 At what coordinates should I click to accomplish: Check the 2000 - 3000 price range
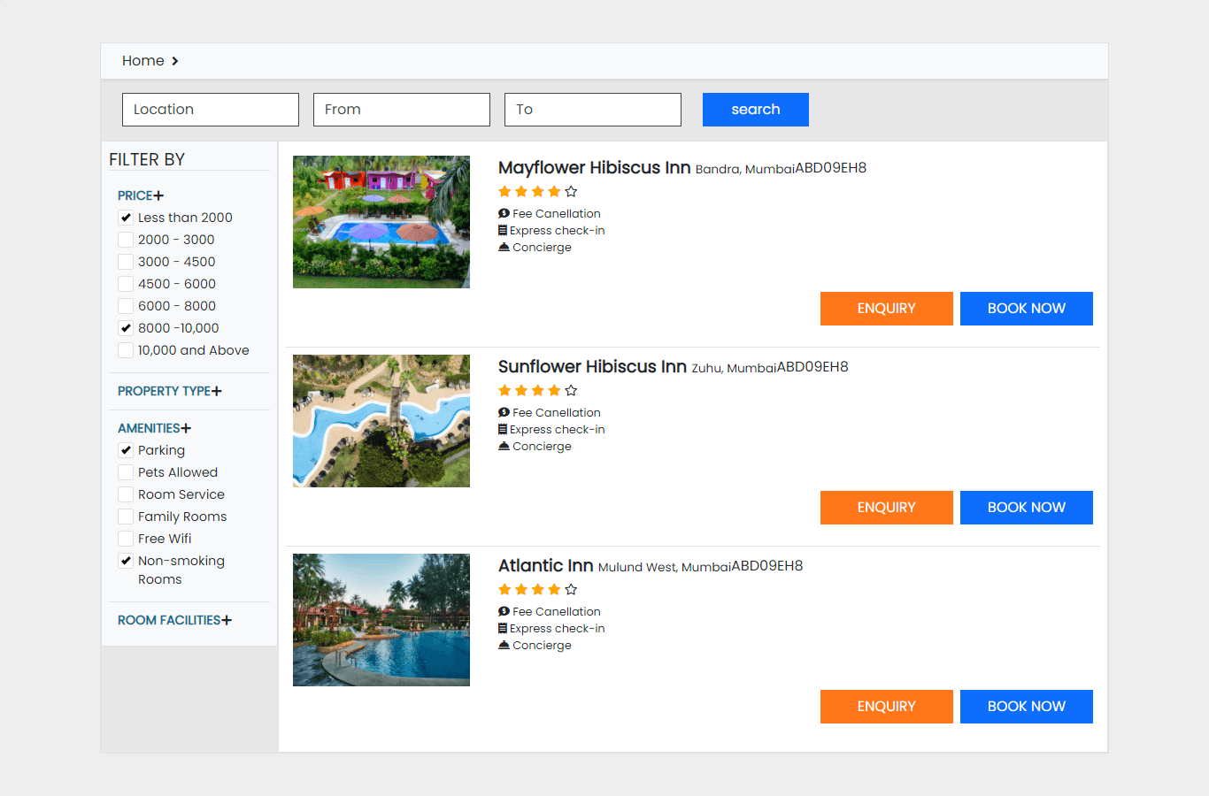pos(126,239)
